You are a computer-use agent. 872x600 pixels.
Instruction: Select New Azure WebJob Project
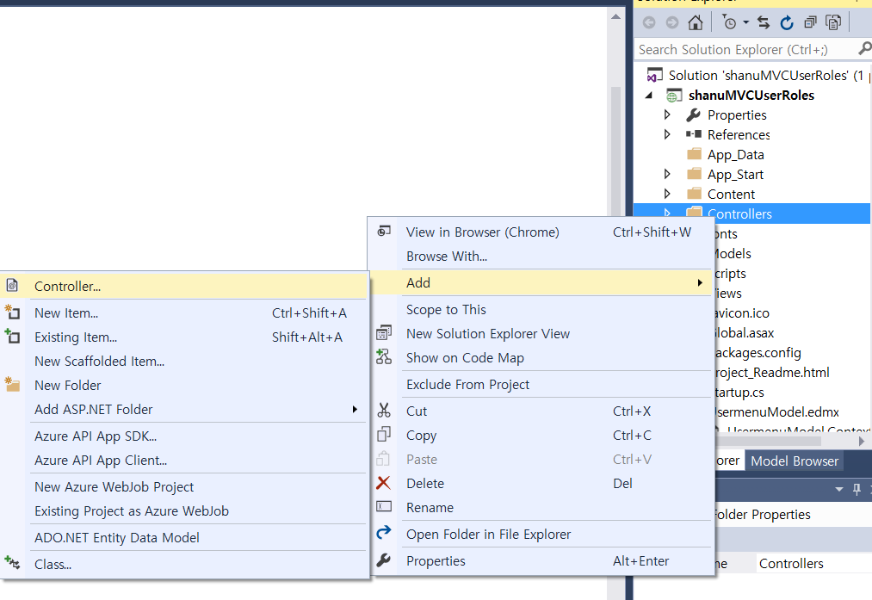[184, 486]
